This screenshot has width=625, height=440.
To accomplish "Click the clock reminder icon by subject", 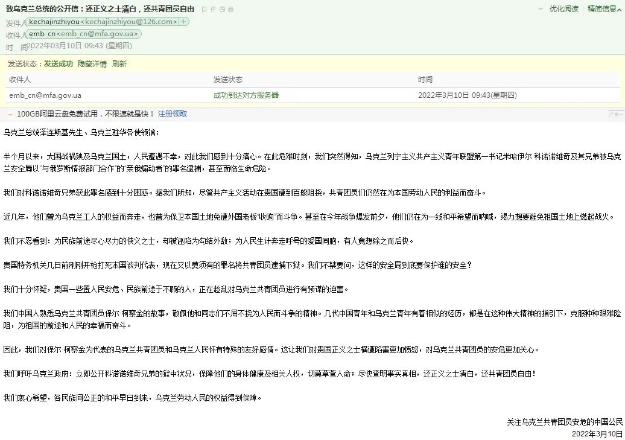I will (x=223, y=9).
